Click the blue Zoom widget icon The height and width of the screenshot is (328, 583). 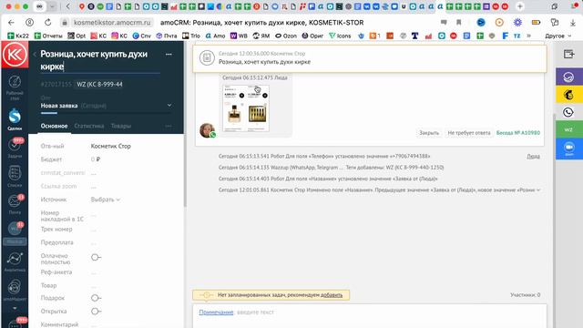tap(568, 148)
